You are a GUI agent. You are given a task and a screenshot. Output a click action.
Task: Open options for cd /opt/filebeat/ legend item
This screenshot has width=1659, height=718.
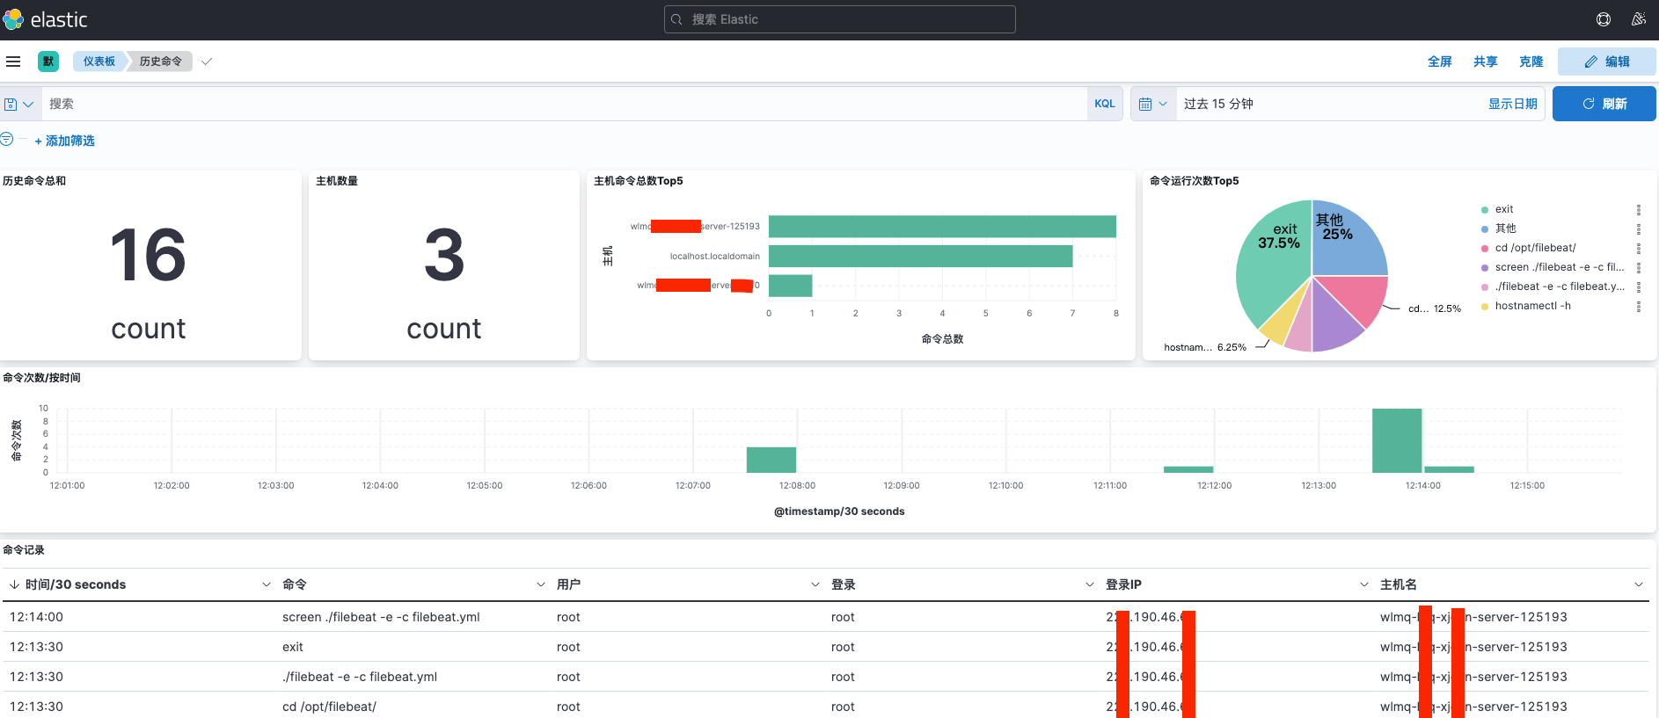(x=1638, y=249)
